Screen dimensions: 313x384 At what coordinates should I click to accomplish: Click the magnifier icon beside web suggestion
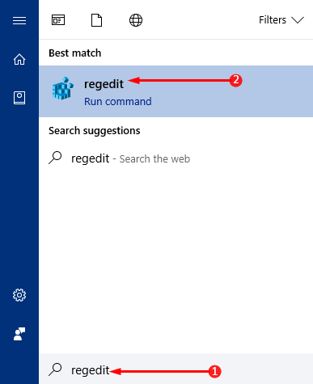click(55, 158)
